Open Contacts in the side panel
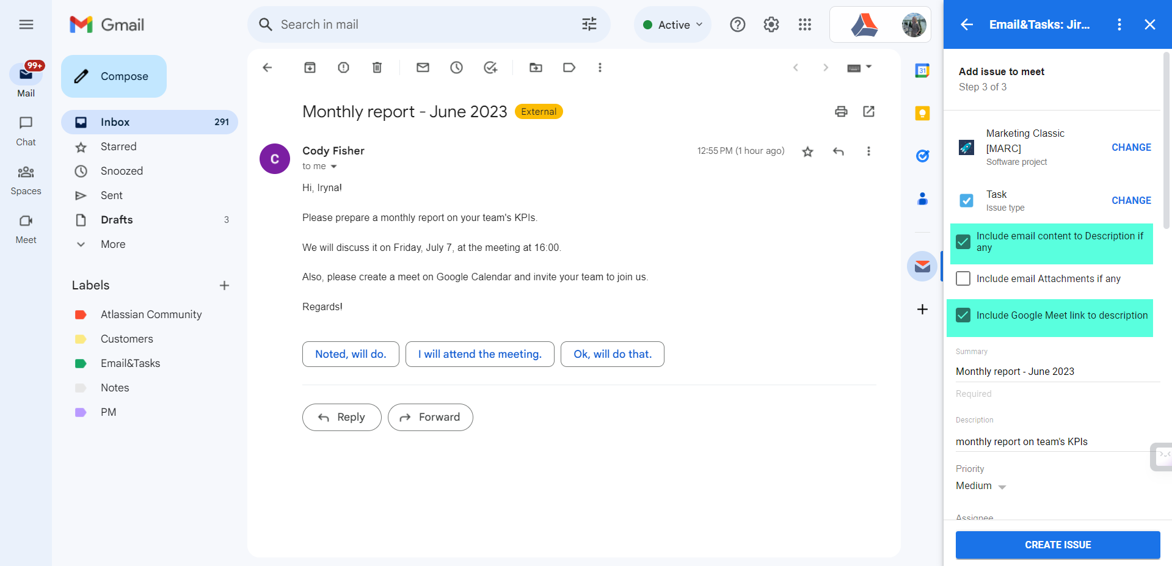This screenshot has height=566, width=1172. pyautogui.click(x=922, y=199)
